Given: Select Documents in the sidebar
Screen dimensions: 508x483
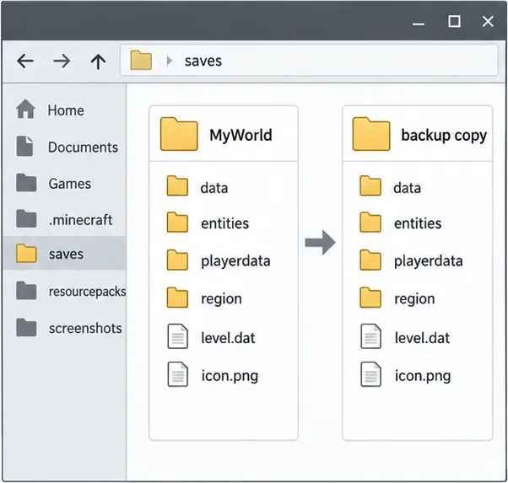Looking at the screenshot, I should (67, 147).
